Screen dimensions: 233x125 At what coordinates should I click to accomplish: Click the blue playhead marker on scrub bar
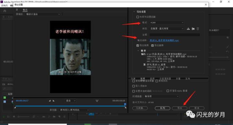click(125, 105)
